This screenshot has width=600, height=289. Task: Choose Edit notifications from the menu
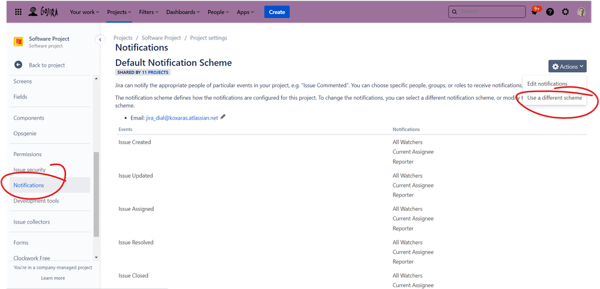[547, 84]
